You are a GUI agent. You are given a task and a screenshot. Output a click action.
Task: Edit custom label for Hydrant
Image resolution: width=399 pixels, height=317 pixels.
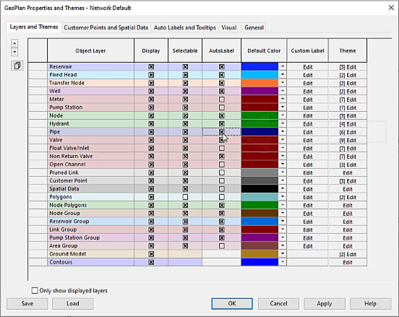click(x=308, y=124)
